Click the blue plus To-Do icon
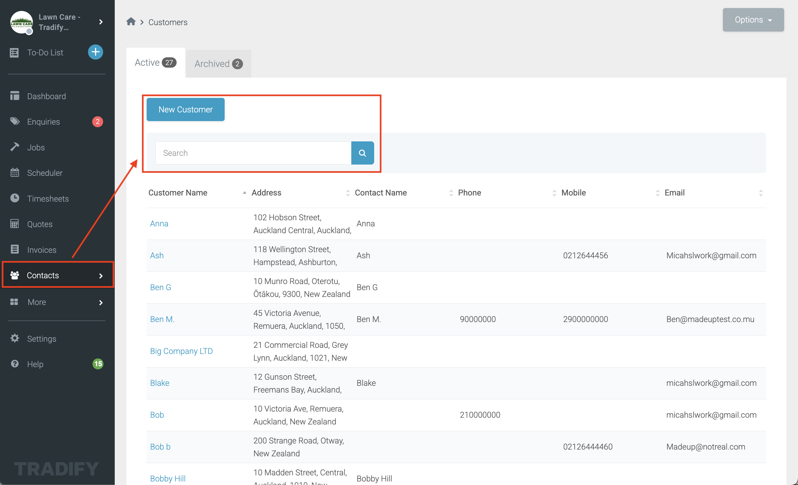Viewport: 798px width, 485px height. tap(95, 52)
